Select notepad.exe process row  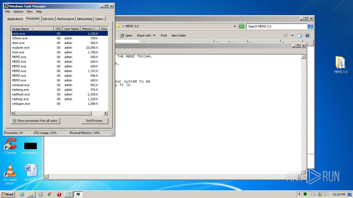click(59, 85)
